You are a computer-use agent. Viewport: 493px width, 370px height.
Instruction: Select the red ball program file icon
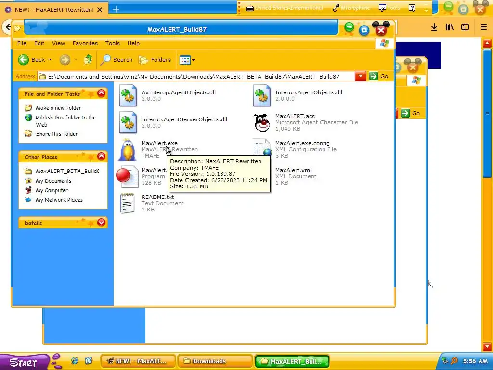127,177
